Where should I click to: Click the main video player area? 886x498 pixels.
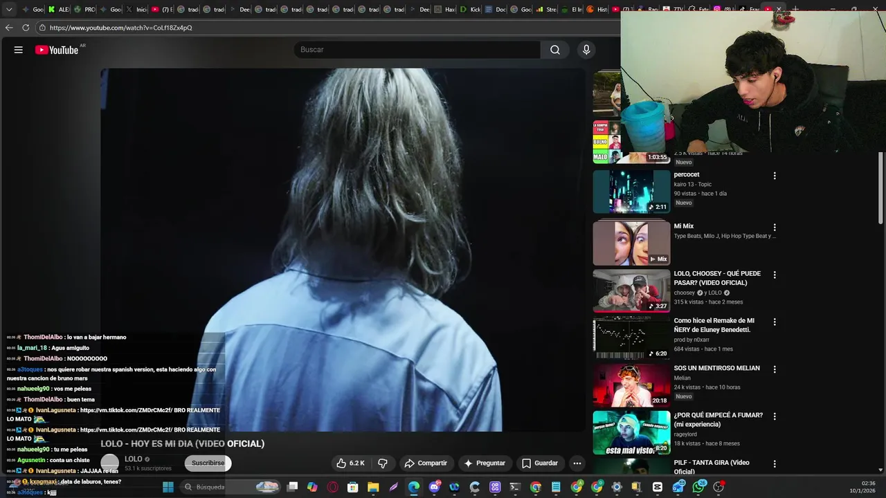(x=343, y=249)
